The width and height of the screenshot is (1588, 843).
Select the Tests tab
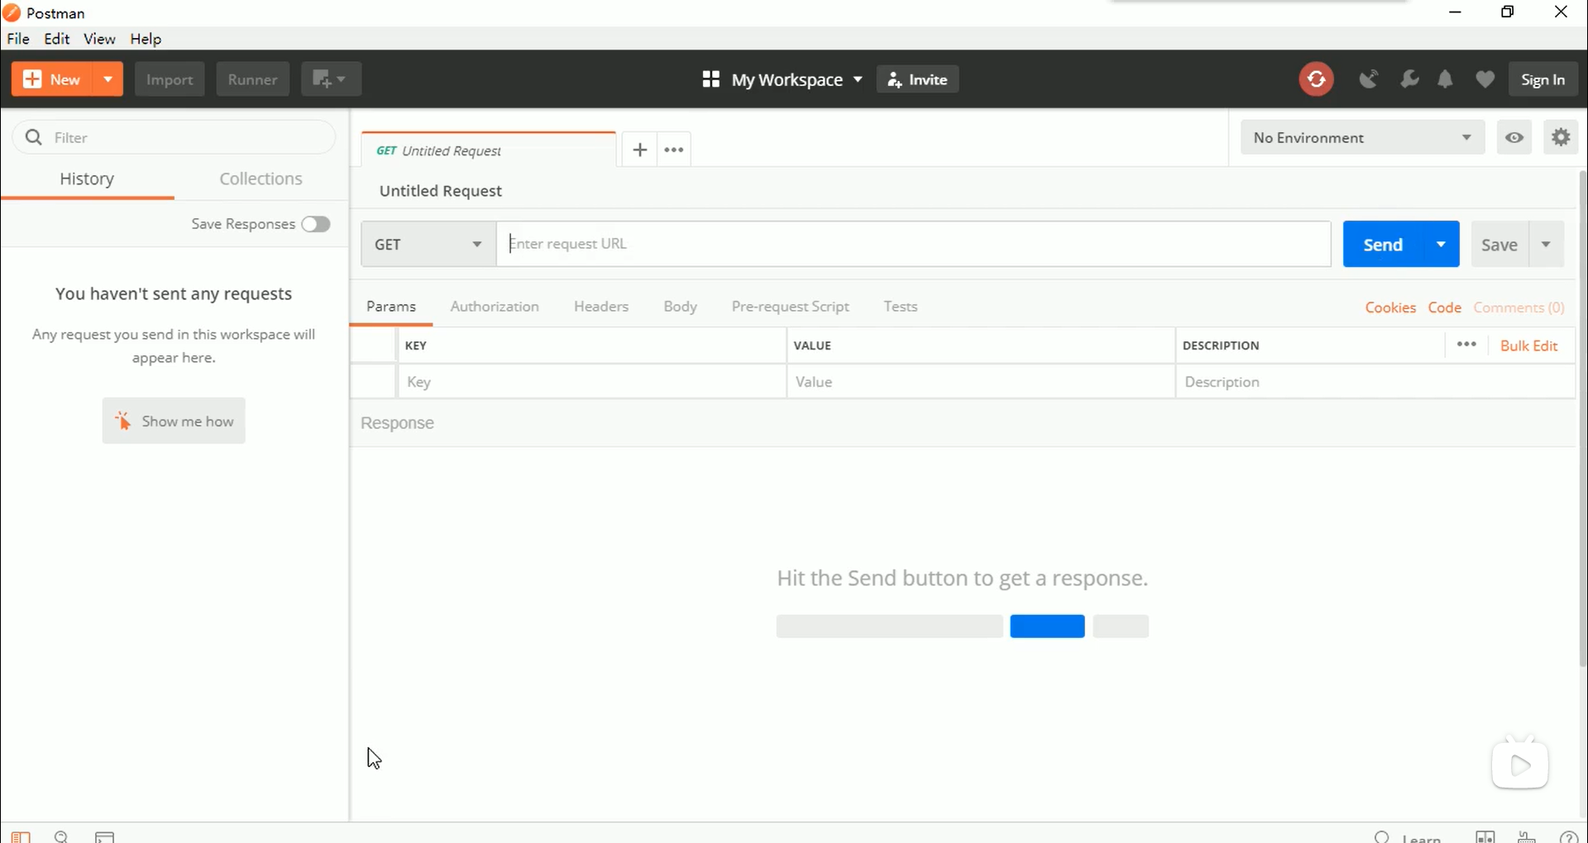click(900, 307)
